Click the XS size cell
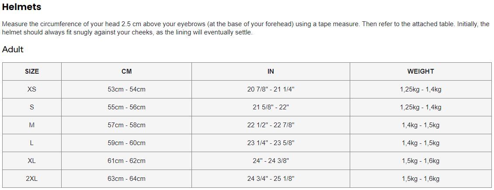Screen dimensions: 494x190 [31, 89]
